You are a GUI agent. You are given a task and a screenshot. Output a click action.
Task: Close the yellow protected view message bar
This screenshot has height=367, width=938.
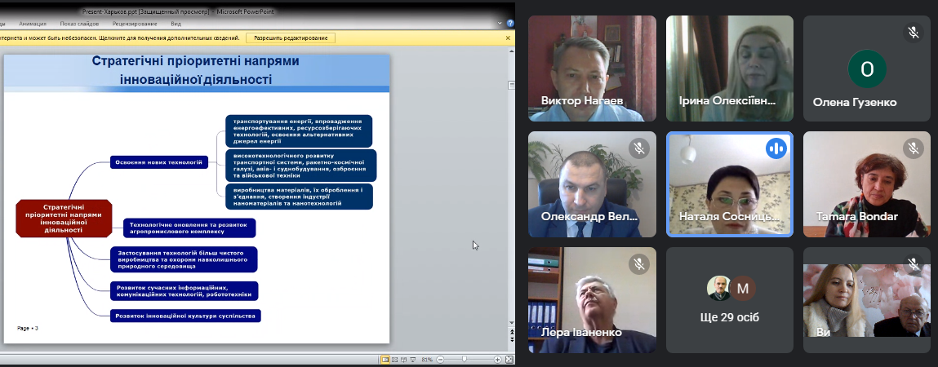coord(509,38)
